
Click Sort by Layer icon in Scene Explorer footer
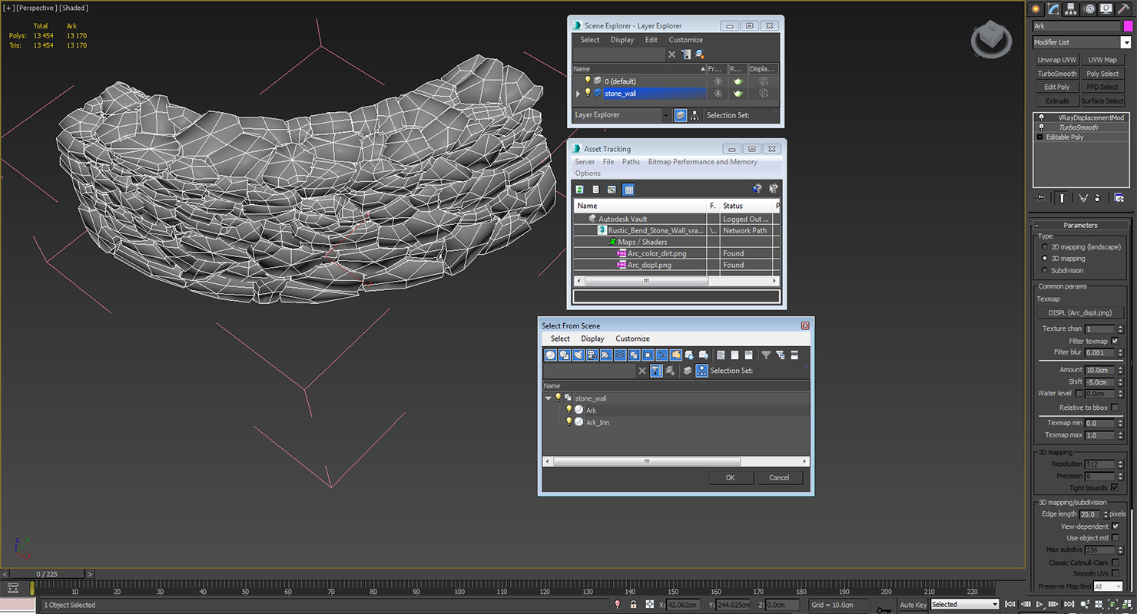coord(680,115)
